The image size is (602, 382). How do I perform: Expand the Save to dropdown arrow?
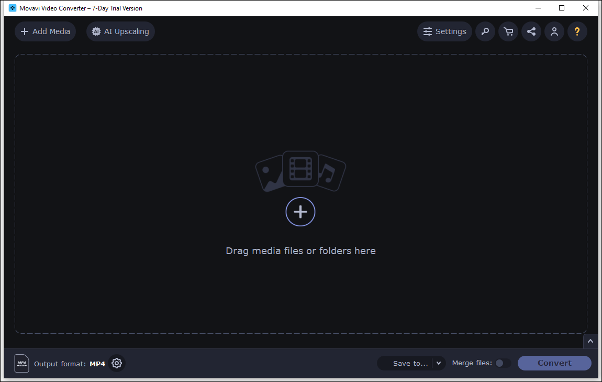coord(439,363)
